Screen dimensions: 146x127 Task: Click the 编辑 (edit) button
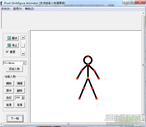click(20, 83)
